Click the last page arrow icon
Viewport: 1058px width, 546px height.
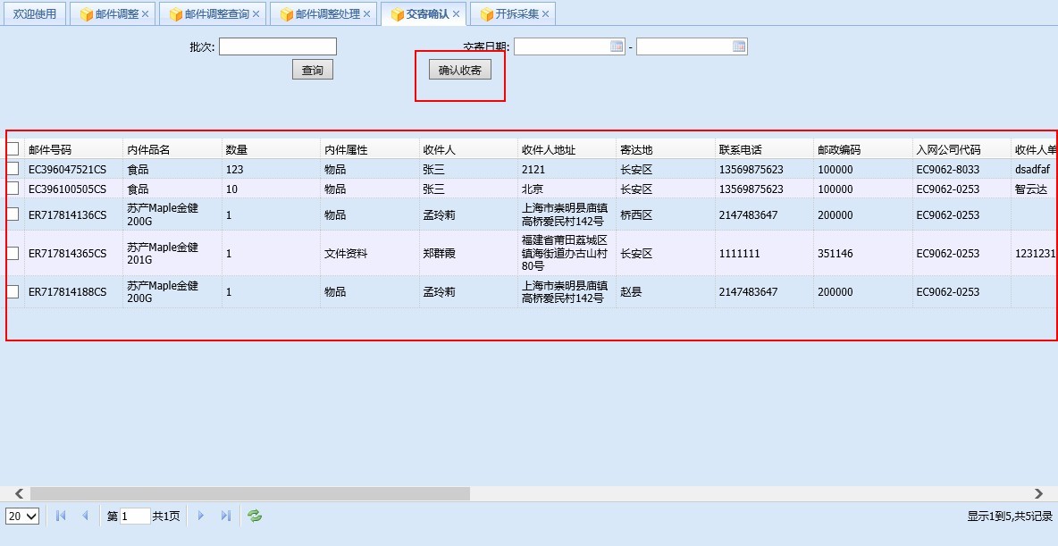[225, 516]
